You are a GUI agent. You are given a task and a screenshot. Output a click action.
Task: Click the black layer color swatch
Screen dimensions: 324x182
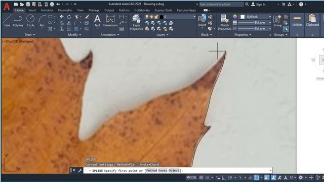click(x=161, y=17)
